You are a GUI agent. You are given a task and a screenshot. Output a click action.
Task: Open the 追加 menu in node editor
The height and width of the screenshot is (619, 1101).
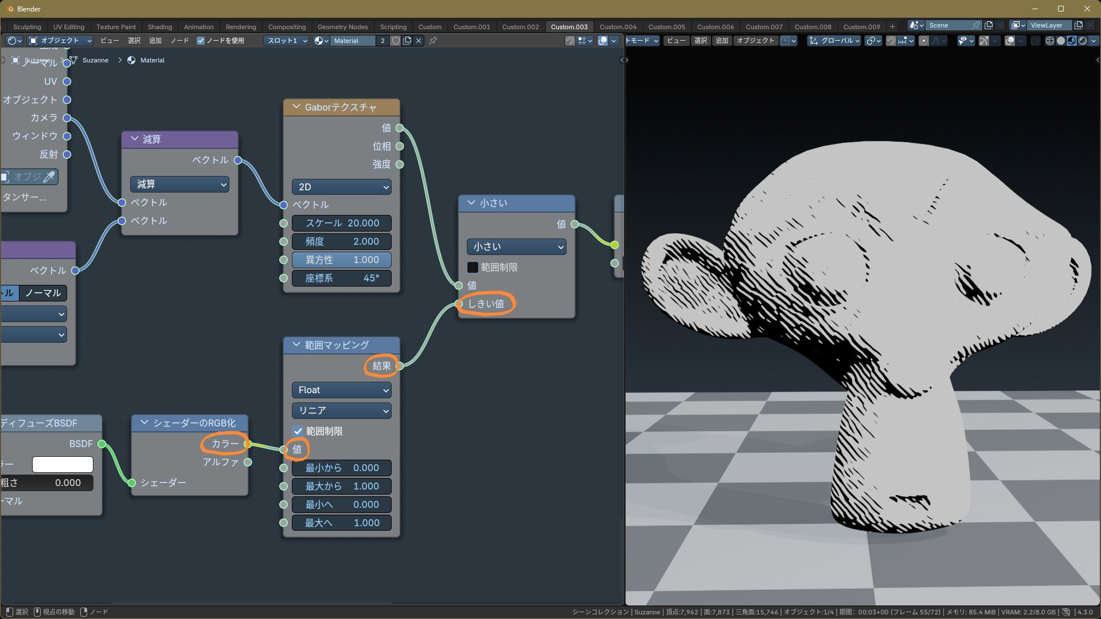pyautogui.click(x=155, y=41)
